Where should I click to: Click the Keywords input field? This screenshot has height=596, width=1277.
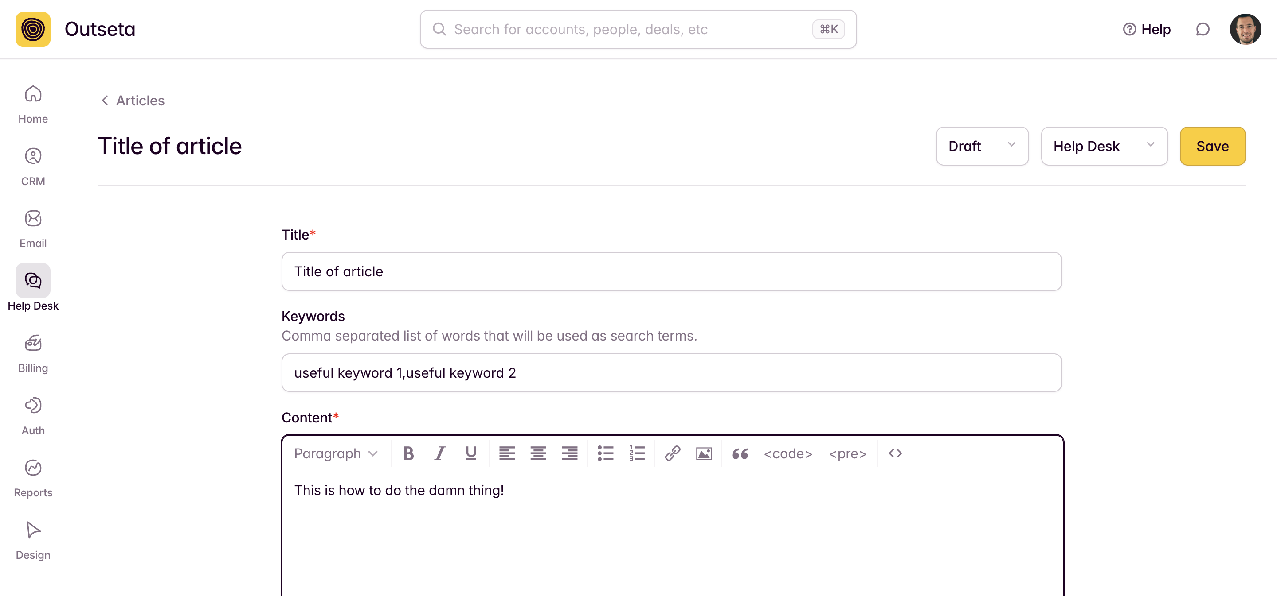[x=671, y=373]
